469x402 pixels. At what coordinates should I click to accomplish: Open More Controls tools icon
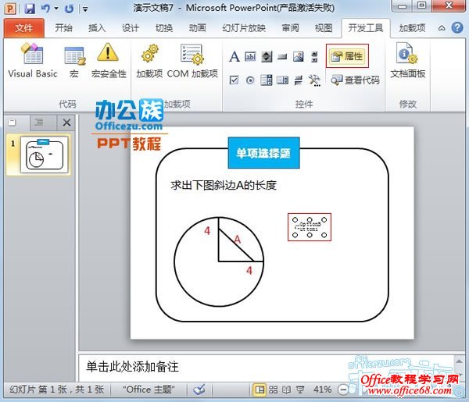click(x=314, y=80)
